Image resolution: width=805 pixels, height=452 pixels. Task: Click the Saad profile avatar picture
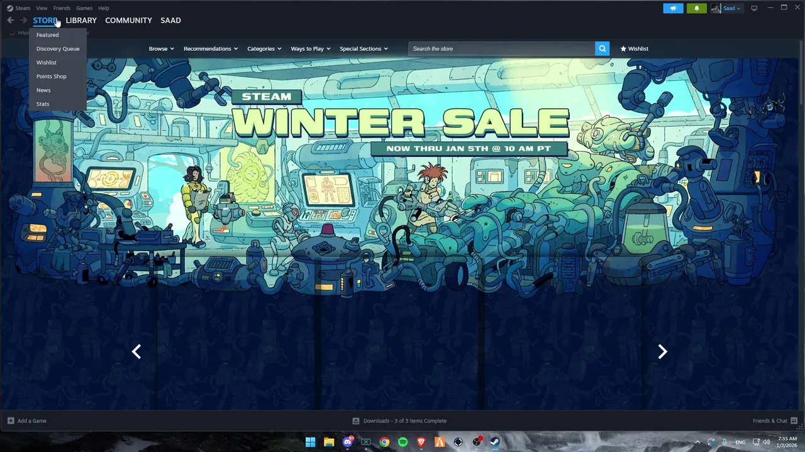coord(716,8)
